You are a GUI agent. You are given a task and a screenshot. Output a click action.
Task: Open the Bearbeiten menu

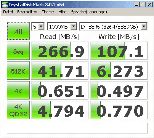pos(27,12)
